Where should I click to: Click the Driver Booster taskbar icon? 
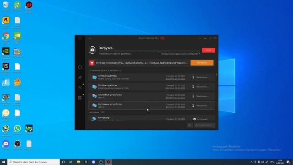pos(109,162)
